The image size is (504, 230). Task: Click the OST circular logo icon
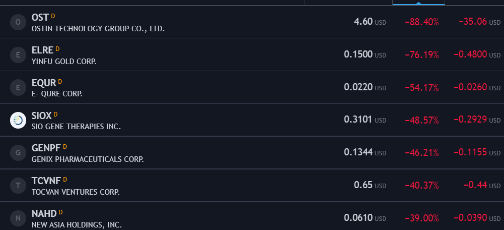click(x=18, y=22)
